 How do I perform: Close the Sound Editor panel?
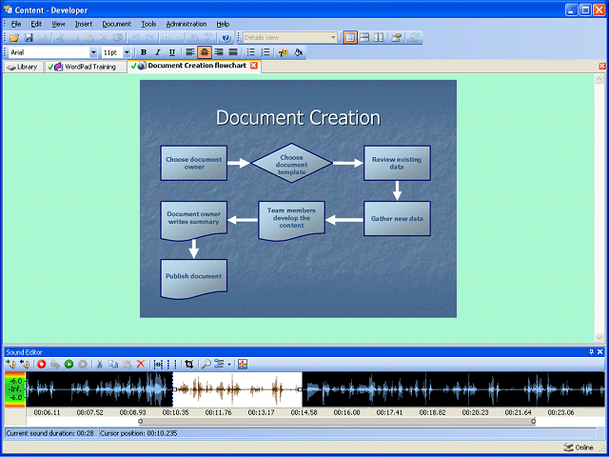[600, 352]
